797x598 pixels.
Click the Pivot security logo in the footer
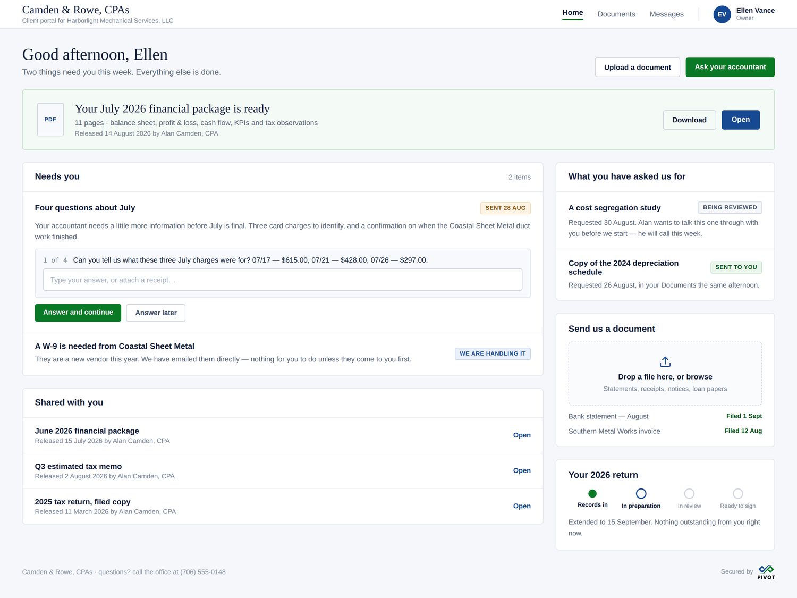coord(766,572)
